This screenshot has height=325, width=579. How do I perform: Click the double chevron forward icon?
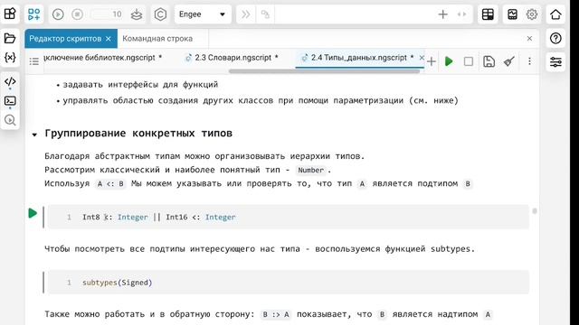245,14
